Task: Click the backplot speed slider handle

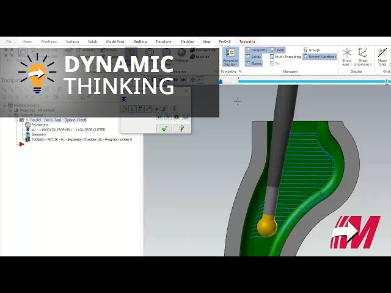Action: tap(221, 82)
